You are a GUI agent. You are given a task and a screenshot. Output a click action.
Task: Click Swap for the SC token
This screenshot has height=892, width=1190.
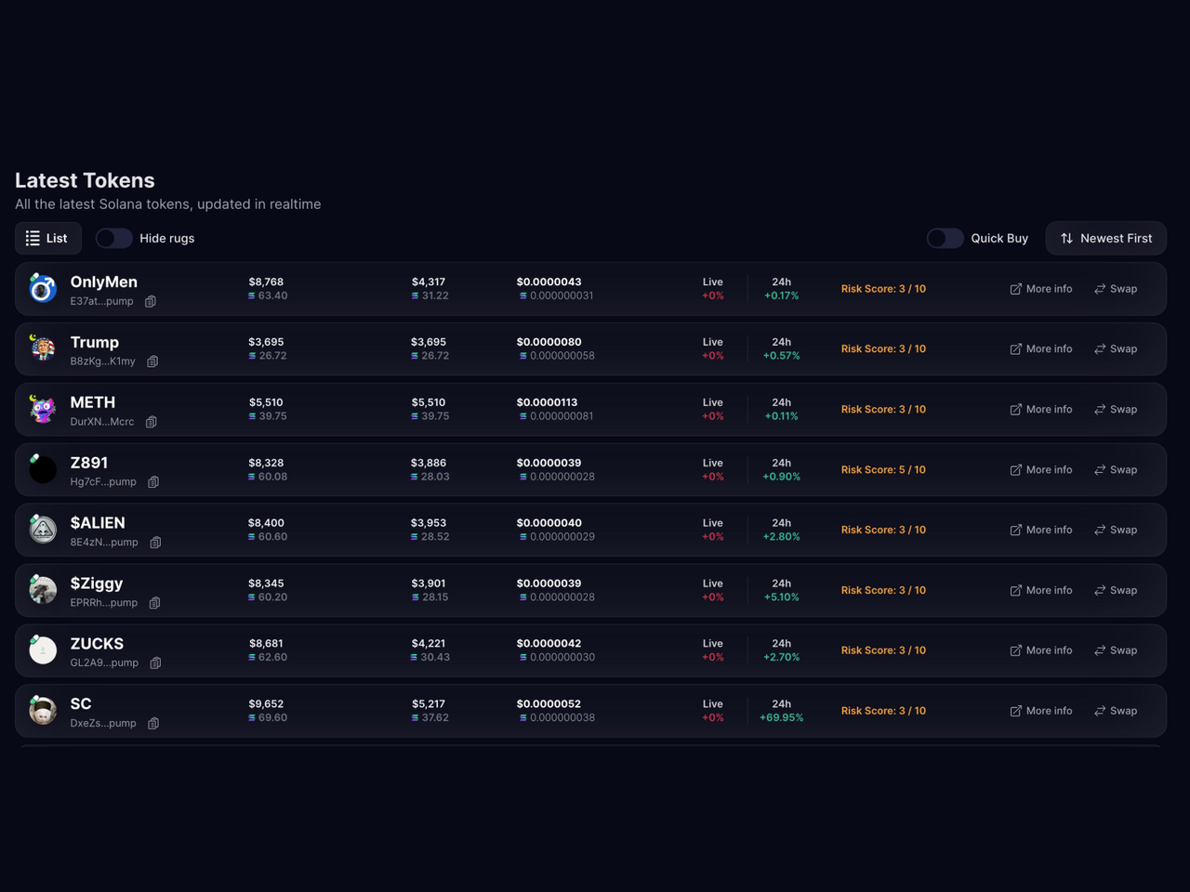1116,711
